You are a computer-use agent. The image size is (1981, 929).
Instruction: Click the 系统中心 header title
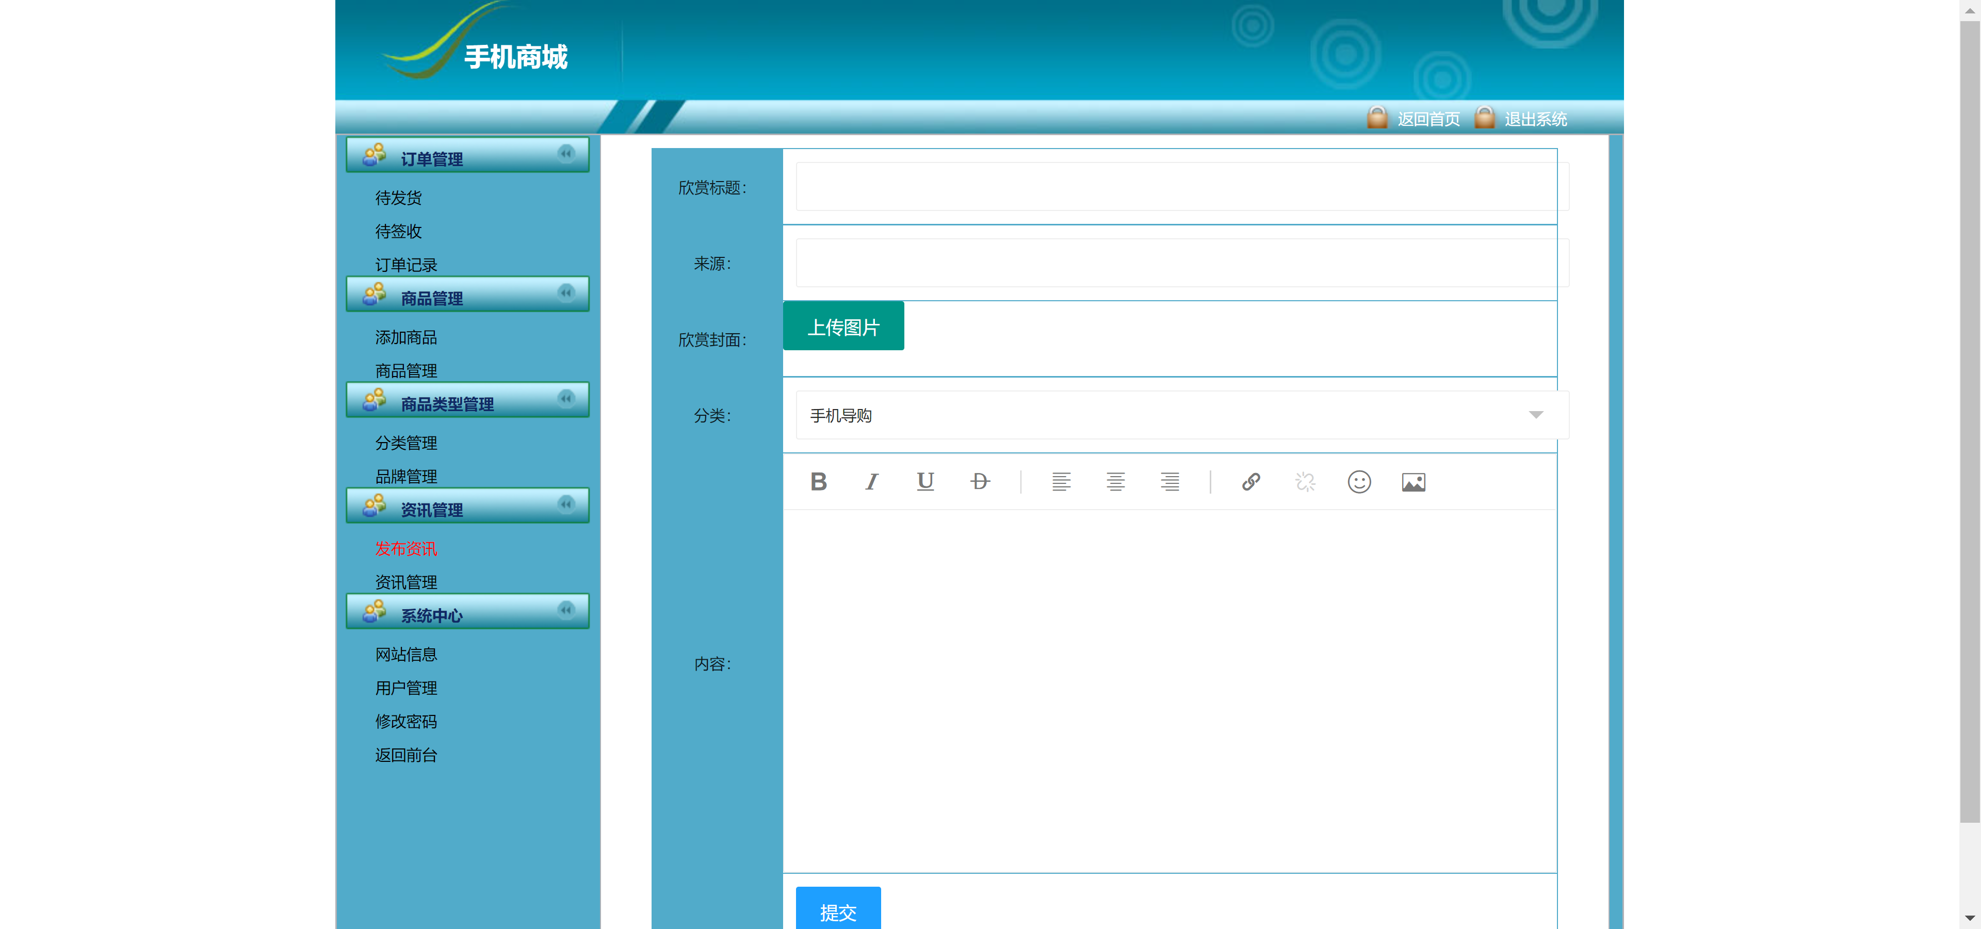tap(431, 616)
